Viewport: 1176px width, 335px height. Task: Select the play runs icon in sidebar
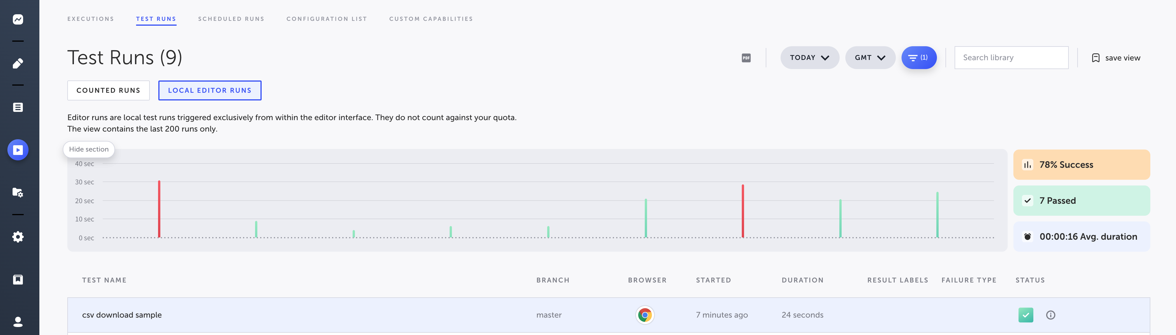pyautogui.click(x=18, y=150)
